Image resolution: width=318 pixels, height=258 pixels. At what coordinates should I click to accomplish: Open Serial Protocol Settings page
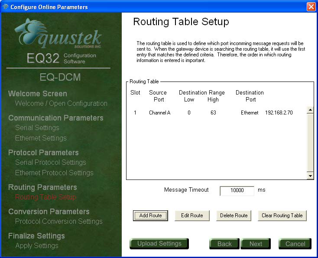pyautogui.click(x=51, y=163)
